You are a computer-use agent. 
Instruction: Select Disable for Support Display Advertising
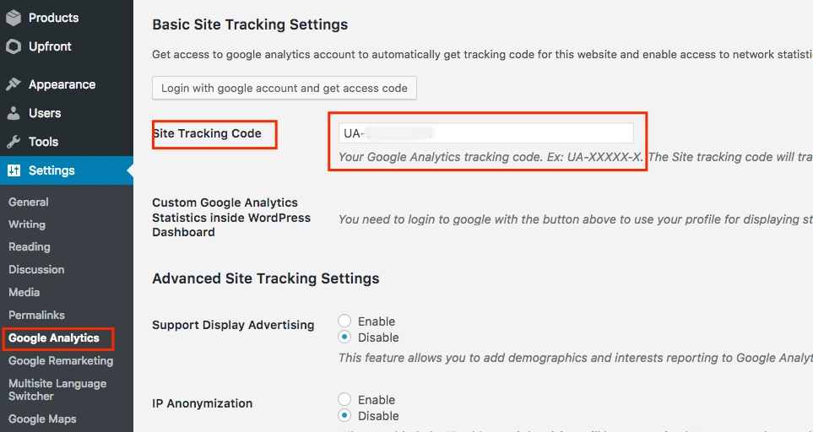click(344, 337)
